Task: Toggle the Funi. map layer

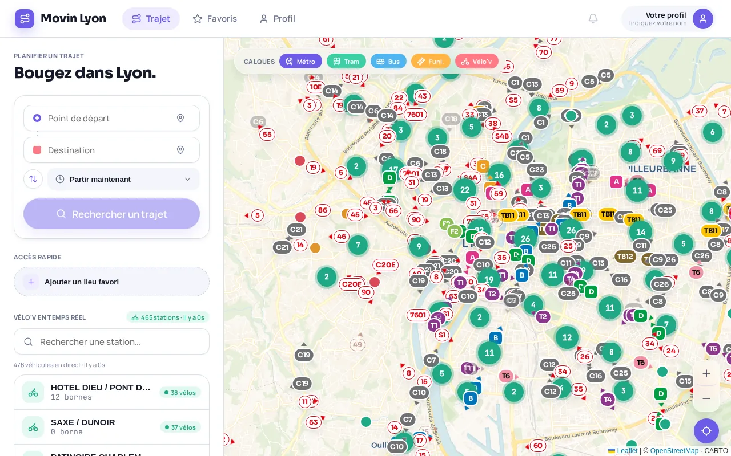Action: 431,61
